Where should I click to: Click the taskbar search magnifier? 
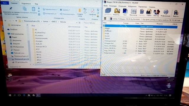click(14, 95)
